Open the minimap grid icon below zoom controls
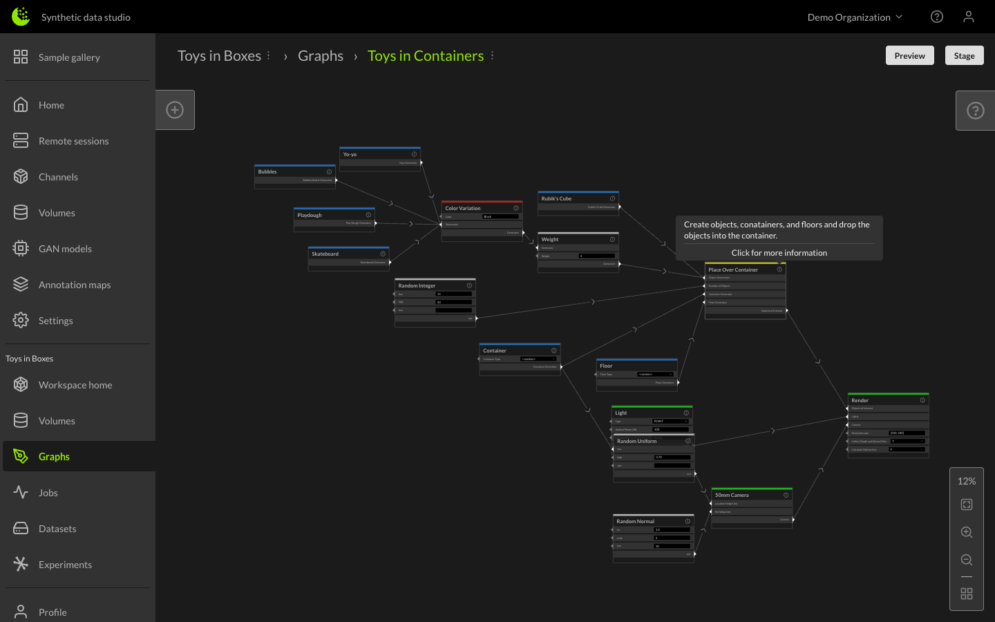The height and width of the screenshot is (622, 995). tap(966, 593)
